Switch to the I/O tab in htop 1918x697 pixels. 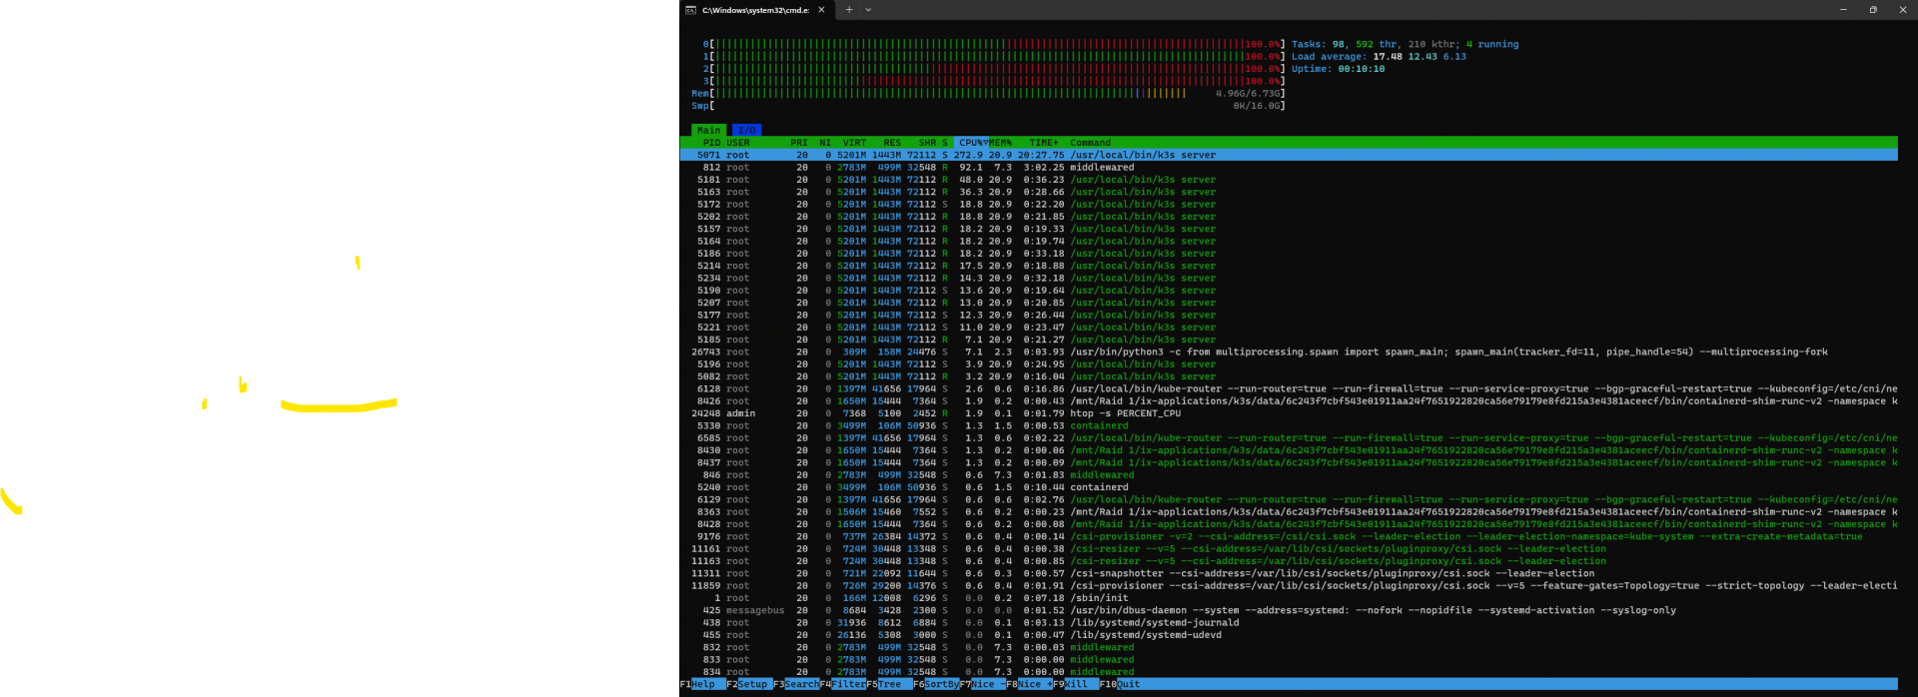click(x=746, y=130)
